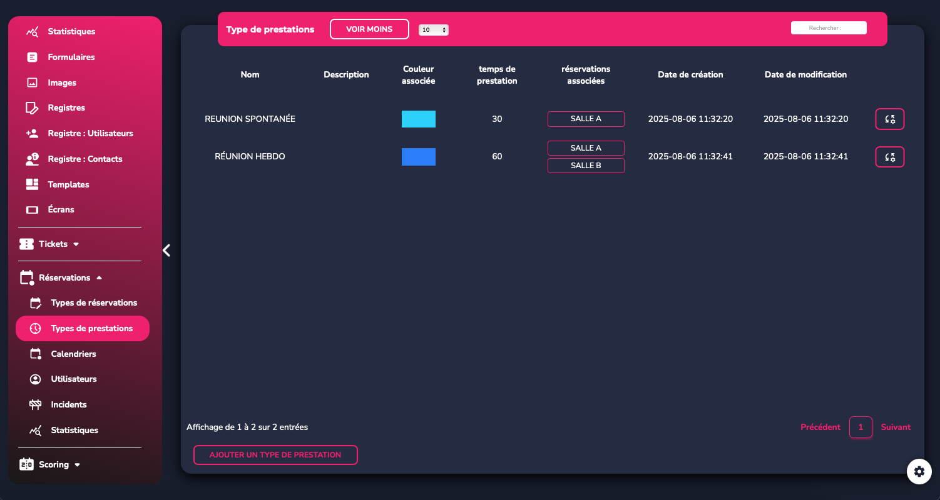Open settings for RÉUNION HEBDO row
This screenshot has height=500, width=940.
[889, 157]
